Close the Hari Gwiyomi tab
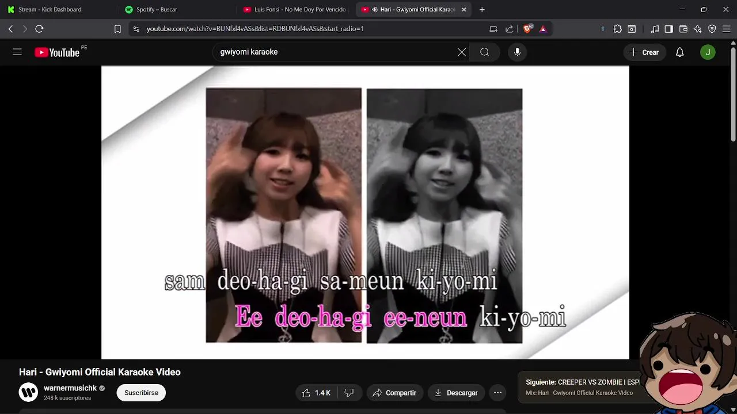 point(464,9)
